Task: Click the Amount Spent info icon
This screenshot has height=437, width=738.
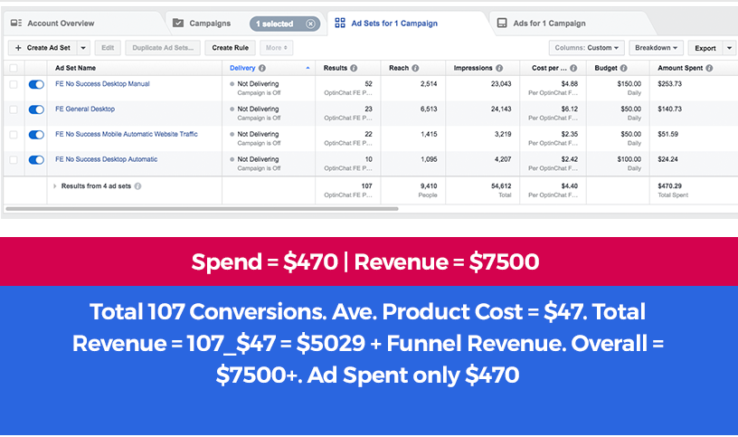Action: click(710, 68)
